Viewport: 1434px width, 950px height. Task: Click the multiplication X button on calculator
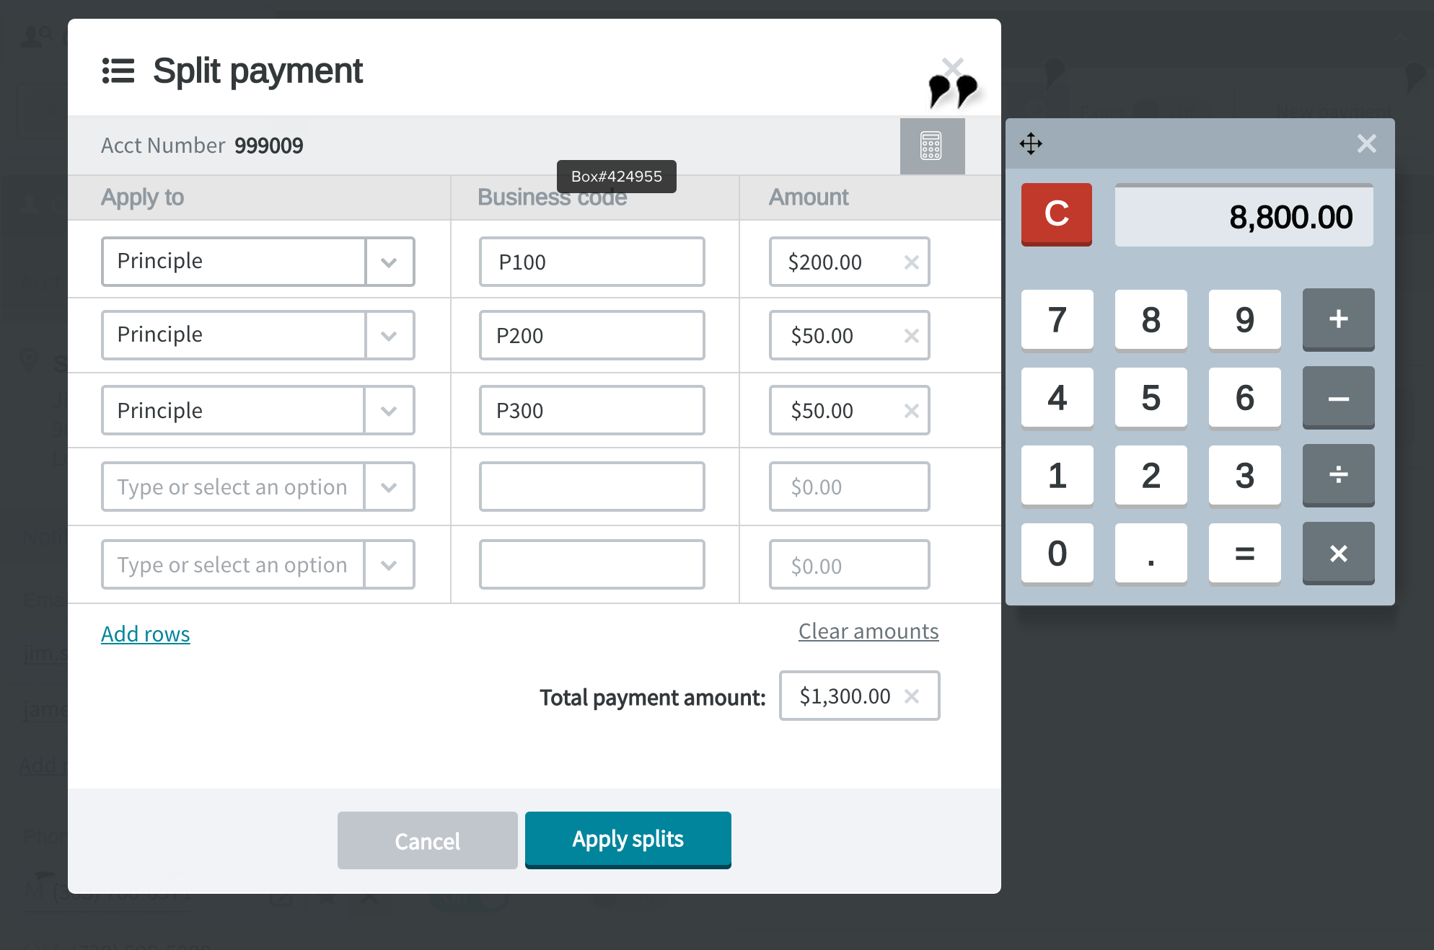(x=1337, y=554)
